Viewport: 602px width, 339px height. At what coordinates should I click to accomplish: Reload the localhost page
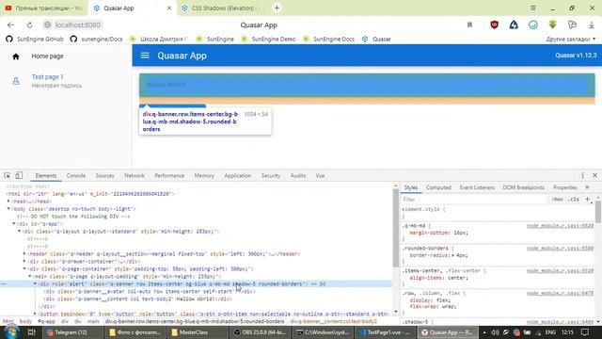(29, 25)
